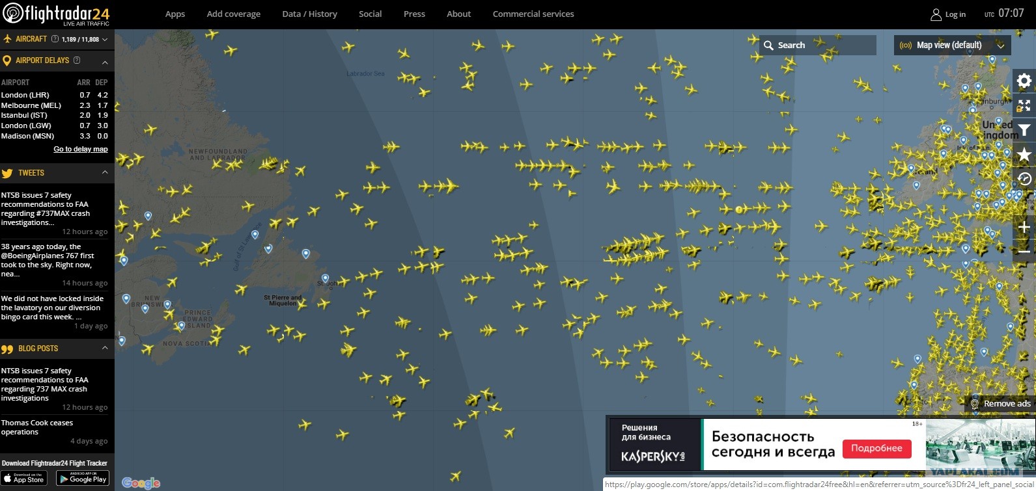The width and height of the screenshot is (1036, 491).
Task: Click the Airport Delays help question mark
Action: pyautogui.click(x=77, y=60)
